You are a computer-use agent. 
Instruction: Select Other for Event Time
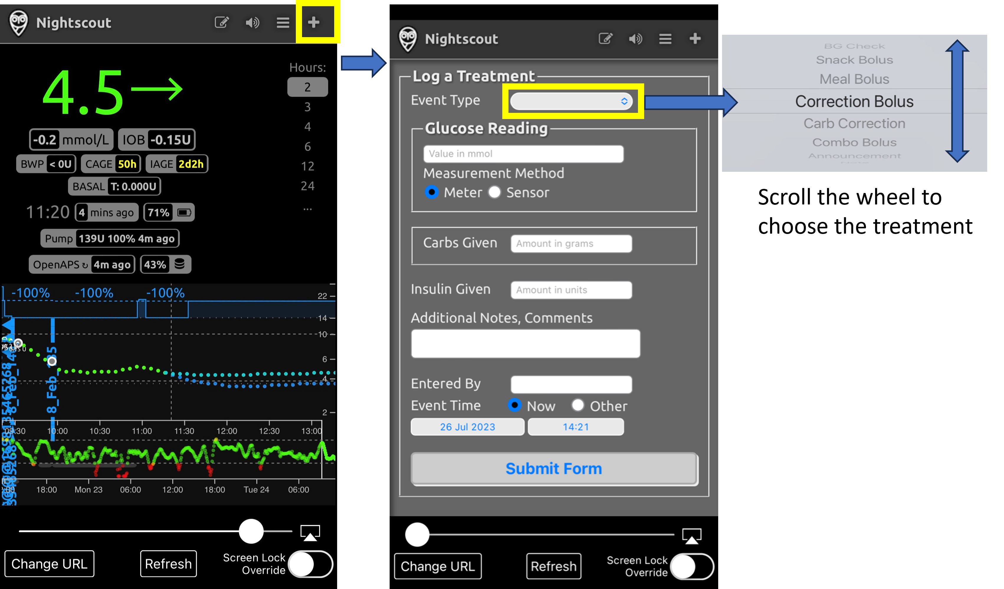pos(578,405)
